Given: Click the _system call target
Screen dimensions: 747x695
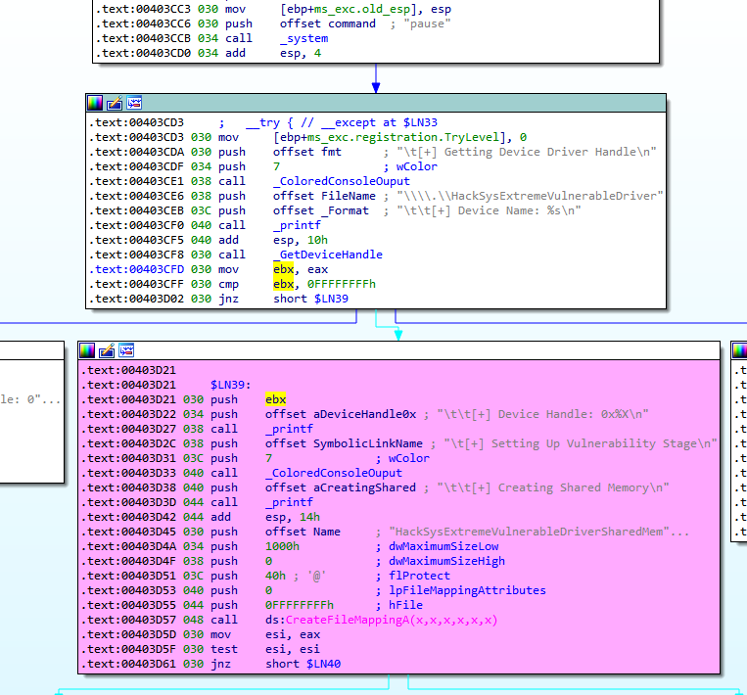Looking at the screenshot, I should point(303,38).
